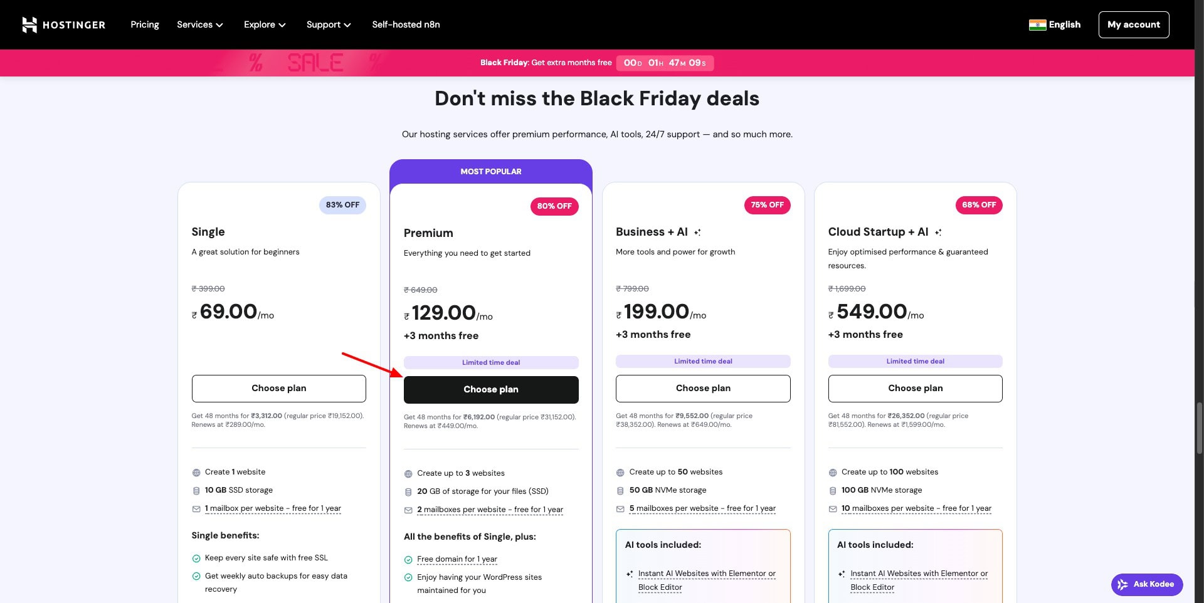
Task: Open My account
Action: [x=1133, y=24]
